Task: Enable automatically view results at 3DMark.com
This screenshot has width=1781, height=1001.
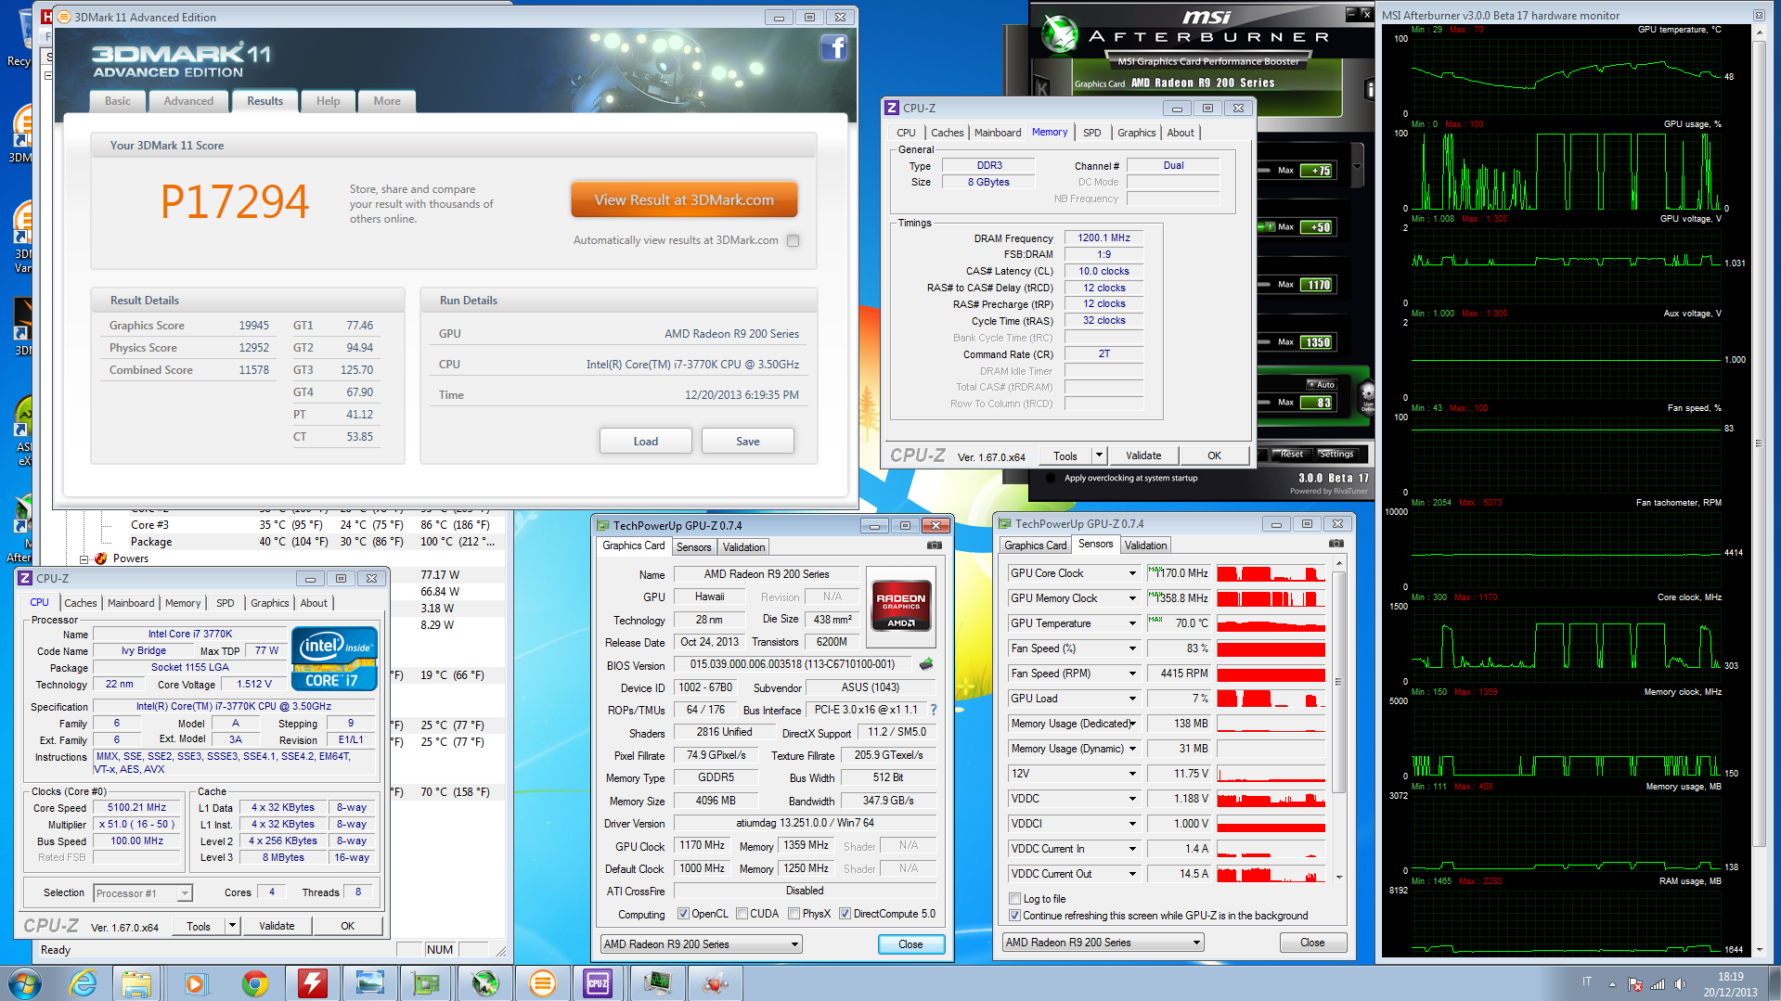Action: point(793,240)
